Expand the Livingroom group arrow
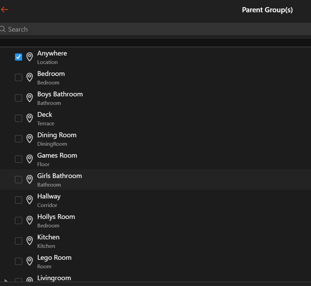The height and width of the screenshot is (286, 311). click(x=6, y=281)
